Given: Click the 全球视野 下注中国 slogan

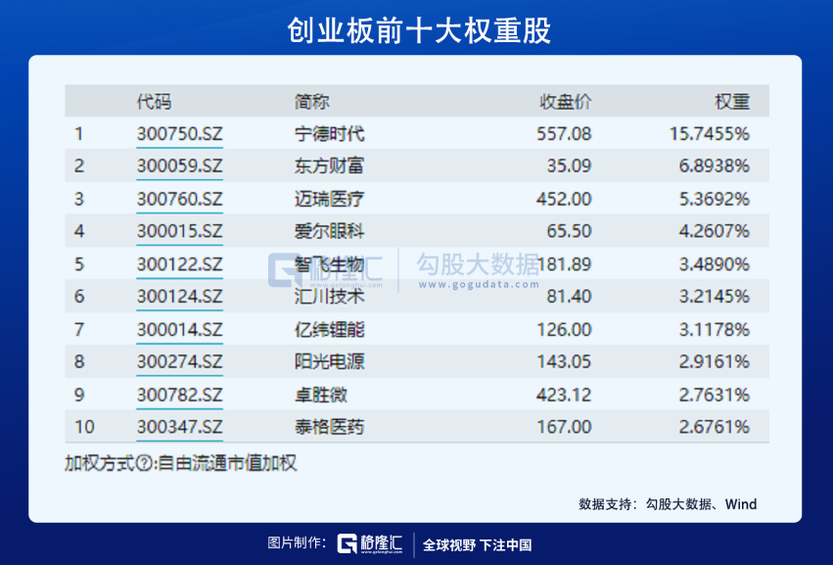Looking at the screenshot, I should coord(477,544).
